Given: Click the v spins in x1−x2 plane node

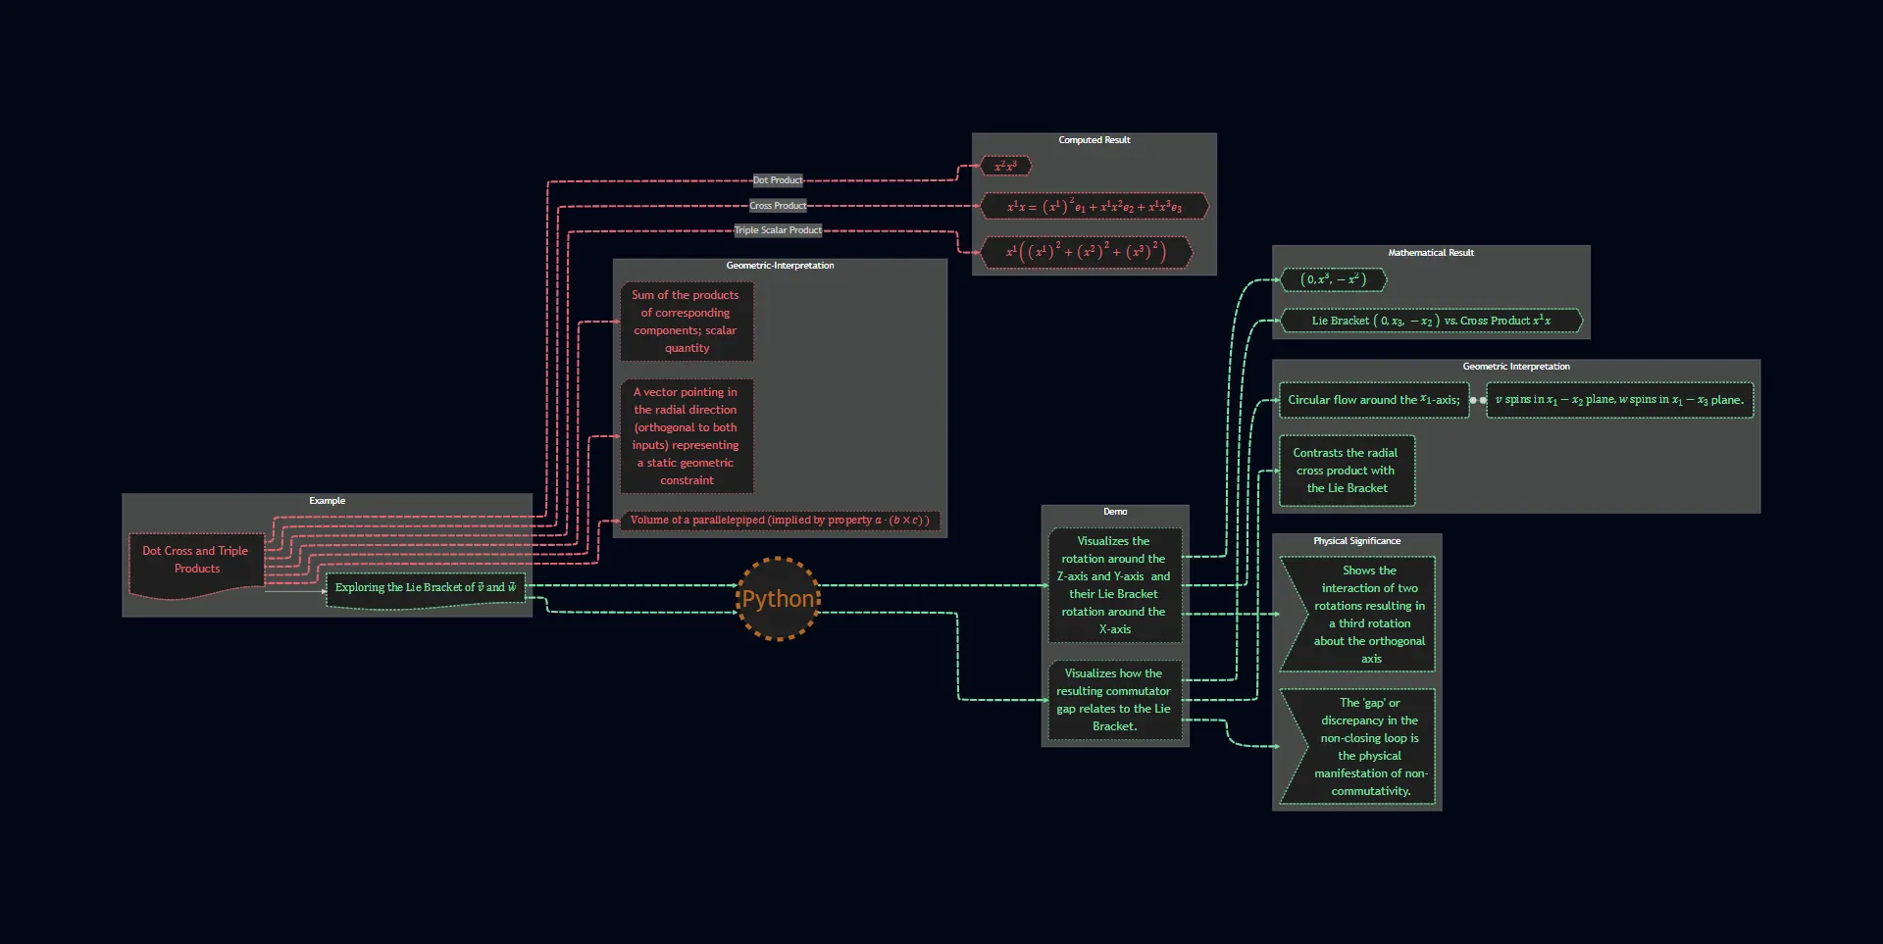Looking at the screenshot, I should [x=1619, y=400].
